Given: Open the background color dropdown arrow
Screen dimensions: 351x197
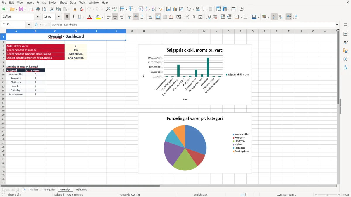Looking at the screenshot, I should (102, 17).
